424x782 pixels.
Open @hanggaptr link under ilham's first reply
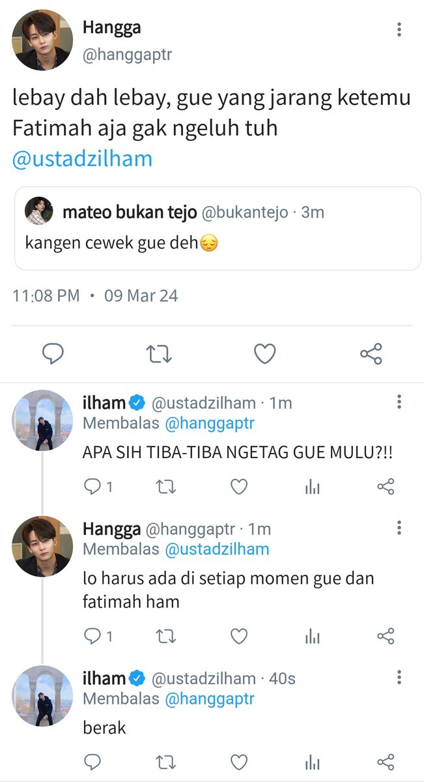click(209, 424)
